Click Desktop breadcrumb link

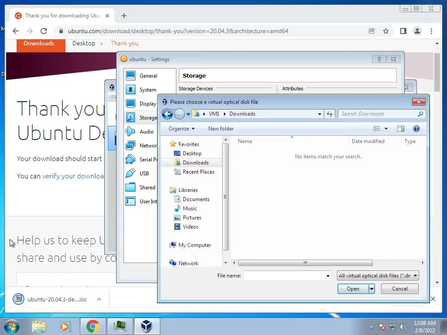(x=83, y=43)
